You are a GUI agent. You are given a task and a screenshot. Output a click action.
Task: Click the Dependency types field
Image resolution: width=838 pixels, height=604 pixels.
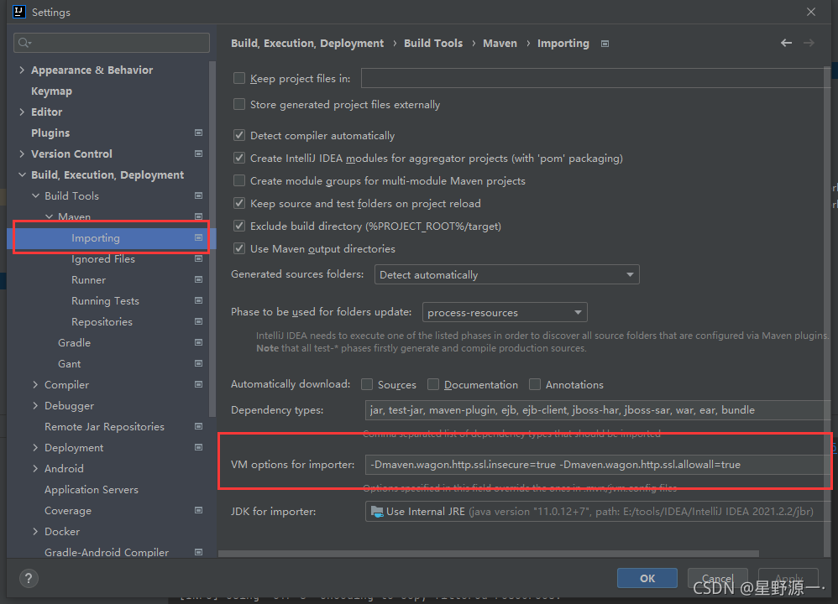pyautogui.click(x=598, y=410)
